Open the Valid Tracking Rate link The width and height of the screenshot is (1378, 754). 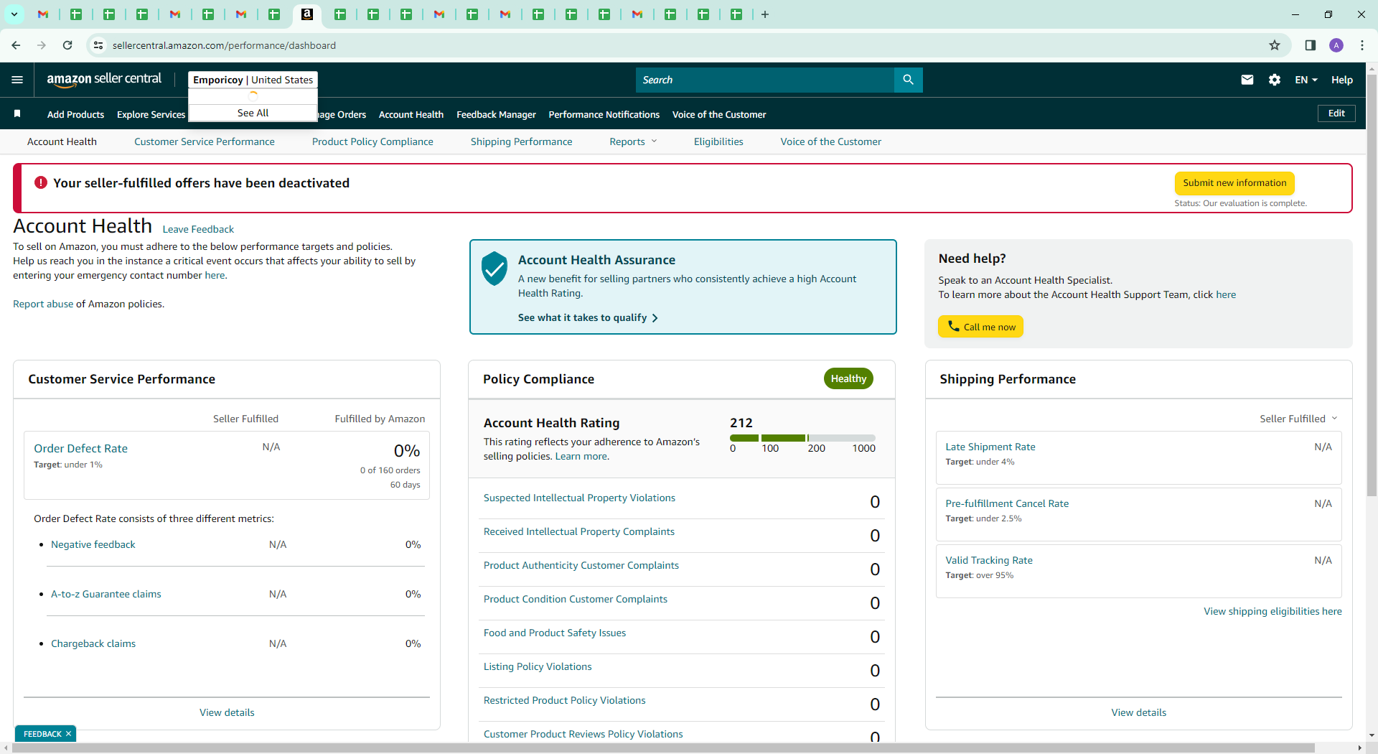[989, 560]
